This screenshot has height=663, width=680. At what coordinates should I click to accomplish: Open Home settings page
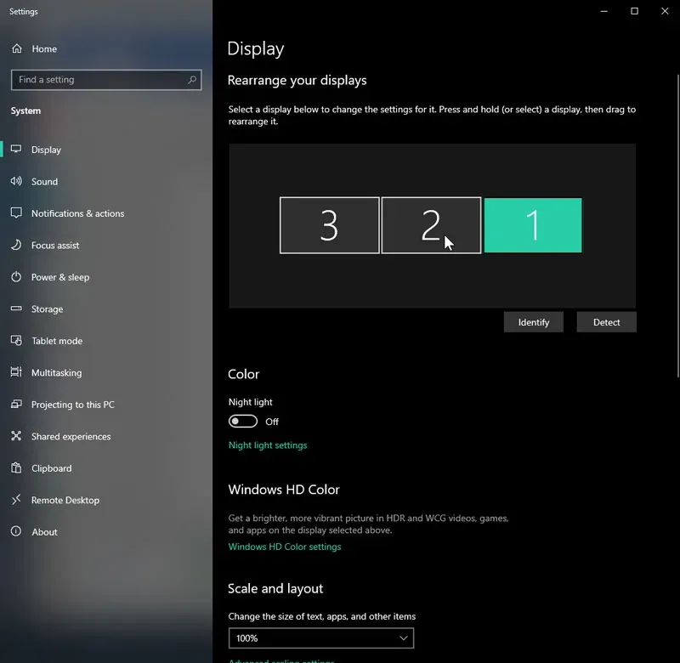point(106,48)
